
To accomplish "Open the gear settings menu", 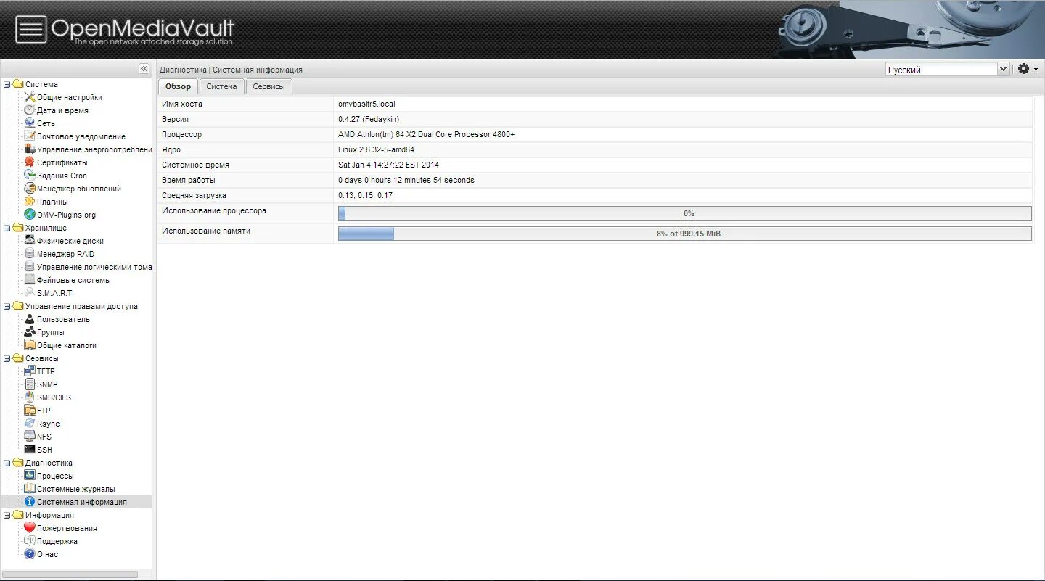I will pyautogui.click(x=1028, y=69).
